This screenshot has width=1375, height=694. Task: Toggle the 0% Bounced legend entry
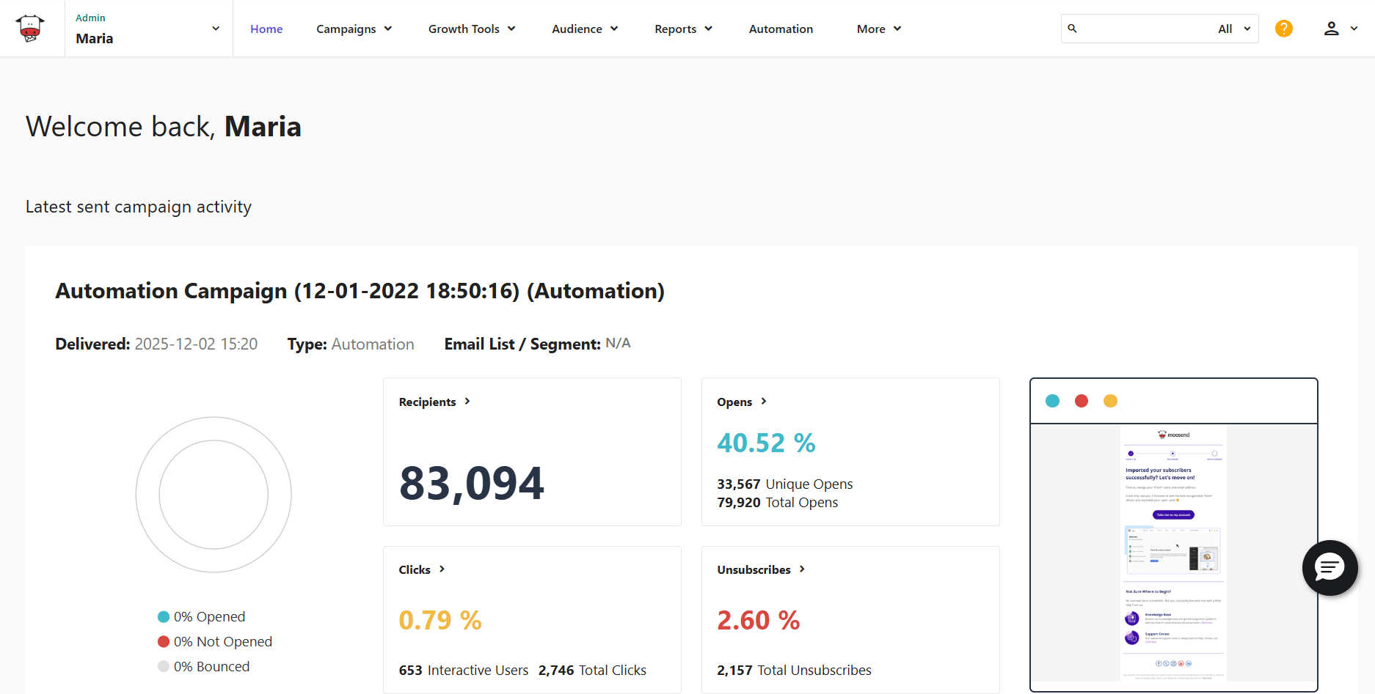coord(203,666)
